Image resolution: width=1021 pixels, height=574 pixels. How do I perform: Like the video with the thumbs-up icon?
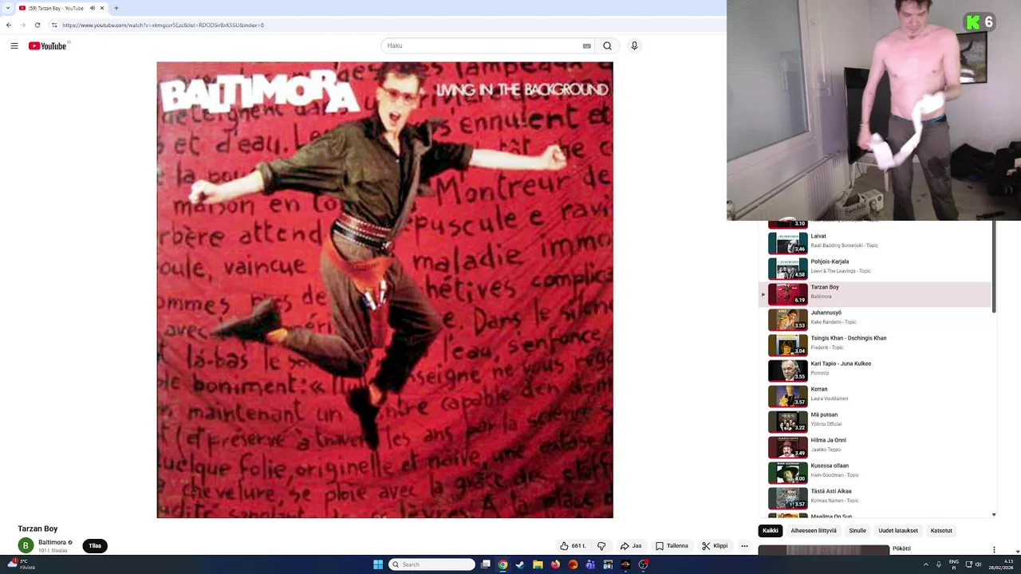(572, 546)
